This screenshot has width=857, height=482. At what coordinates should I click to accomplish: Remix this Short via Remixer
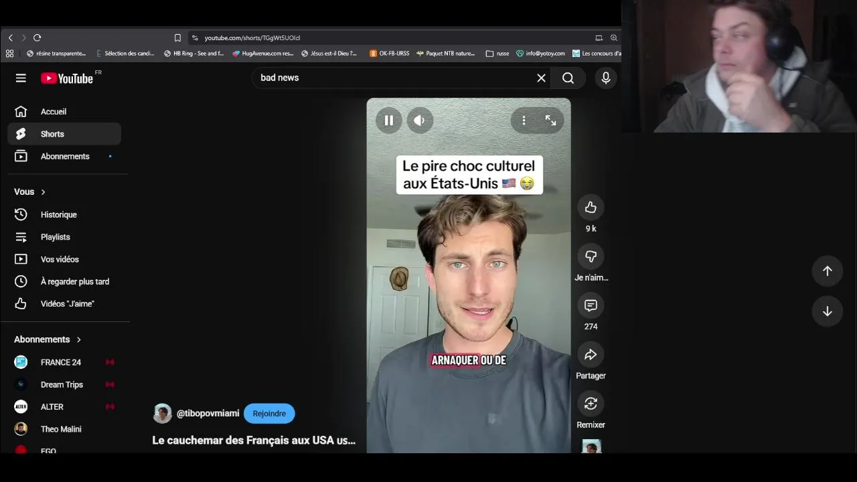tap(591, 404)
